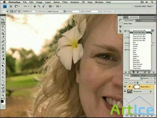Select the Color radio button

click(125, 37)
